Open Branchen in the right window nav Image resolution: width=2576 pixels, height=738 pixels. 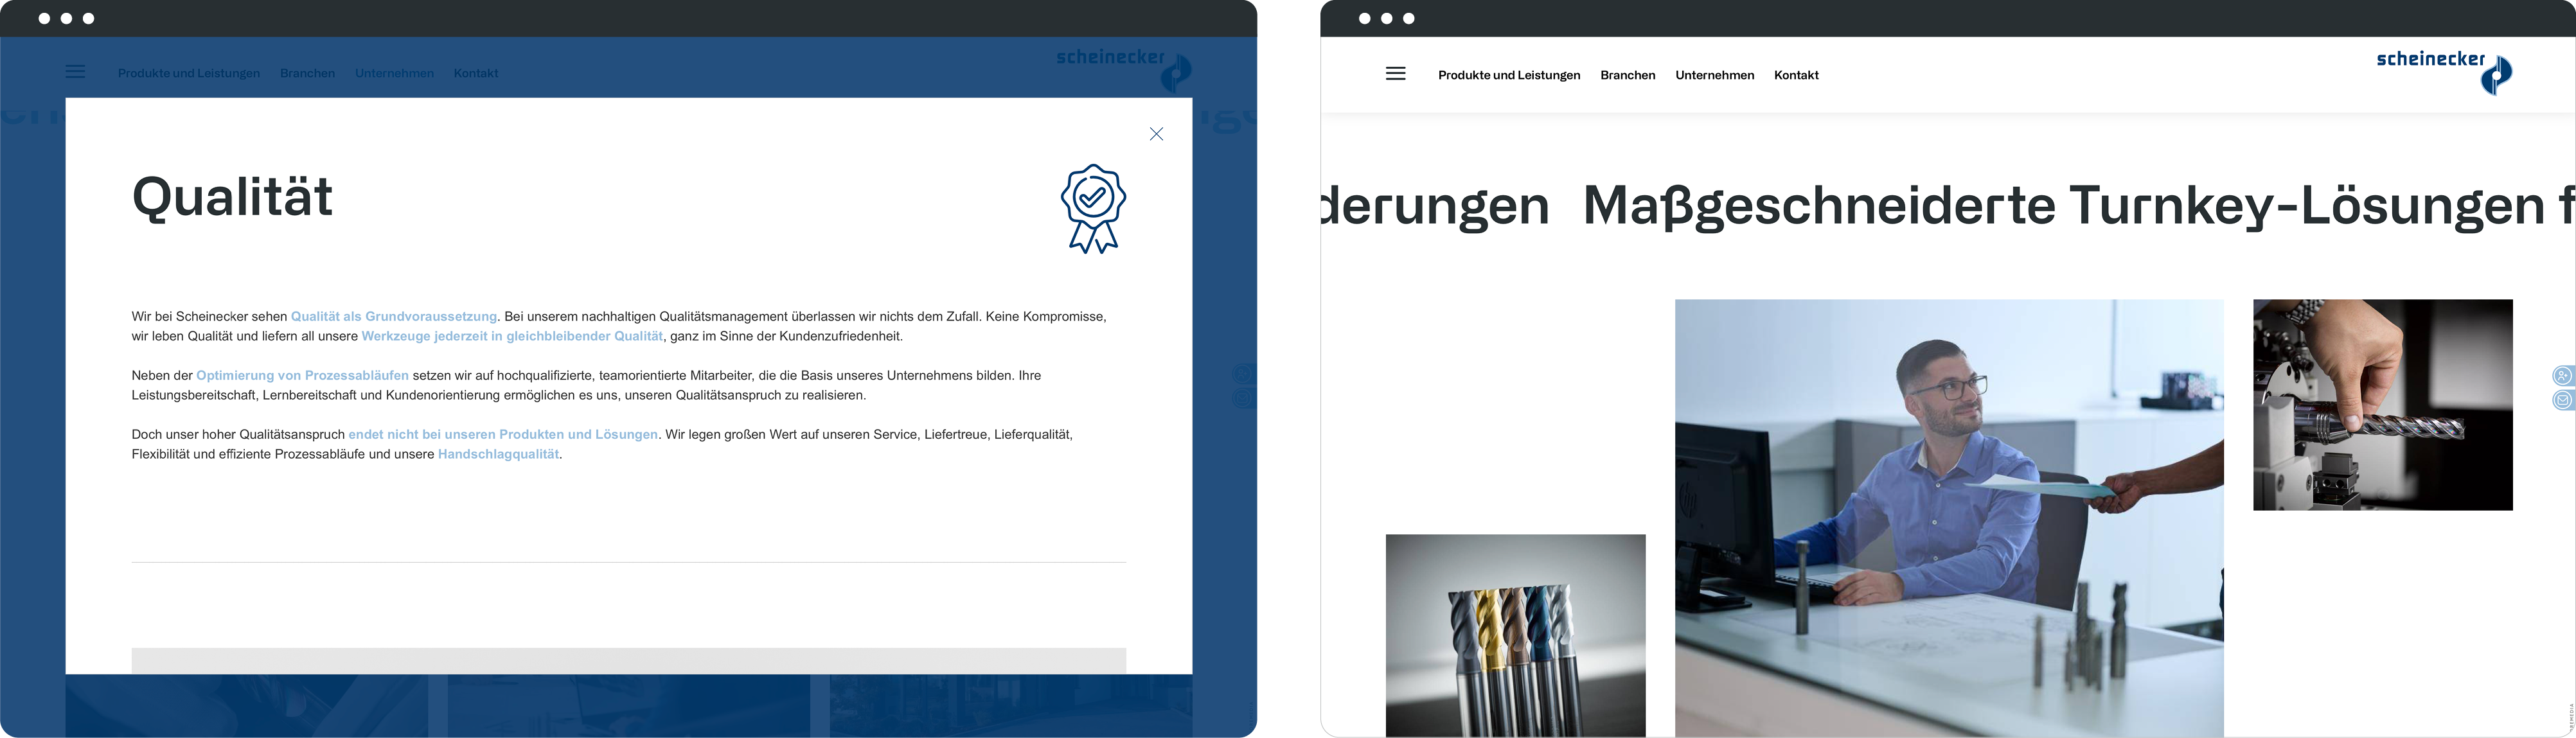[x=1628, y=75]
